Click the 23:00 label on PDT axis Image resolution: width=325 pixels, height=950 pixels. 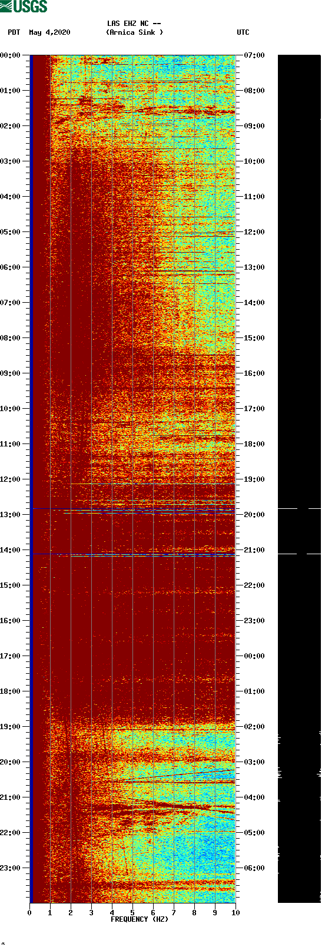tap(10, 868)
